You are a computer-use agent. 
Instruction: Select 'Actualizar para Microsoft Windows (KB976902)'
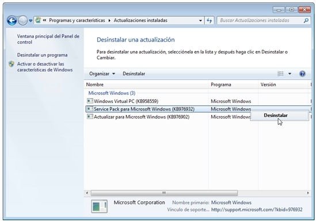pyautogui.click(x=142, y=117)
